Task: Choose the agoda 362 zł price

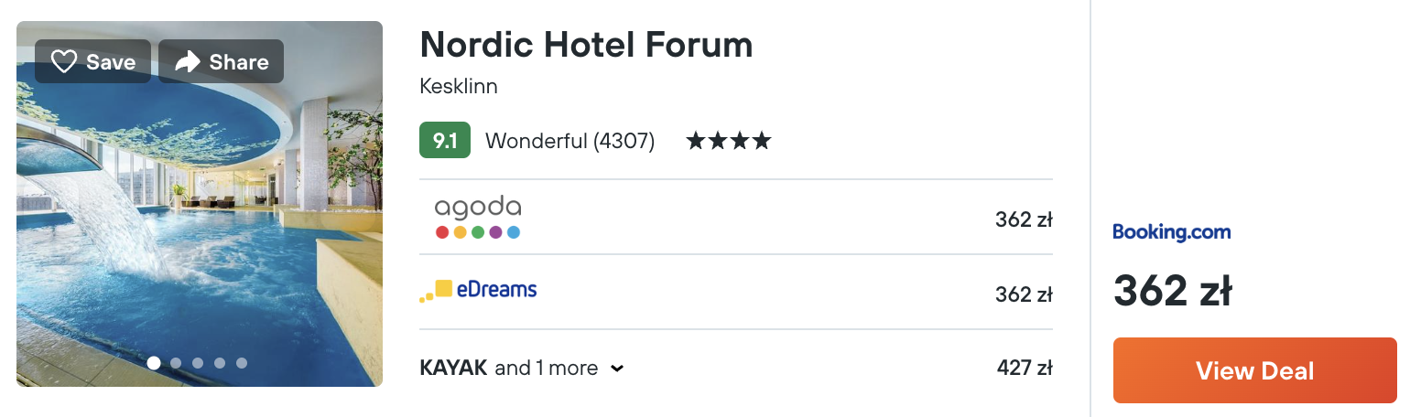Action: tap(1024, 220)
